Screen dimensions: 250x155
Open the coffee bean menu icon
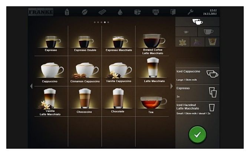coord(85,12)
